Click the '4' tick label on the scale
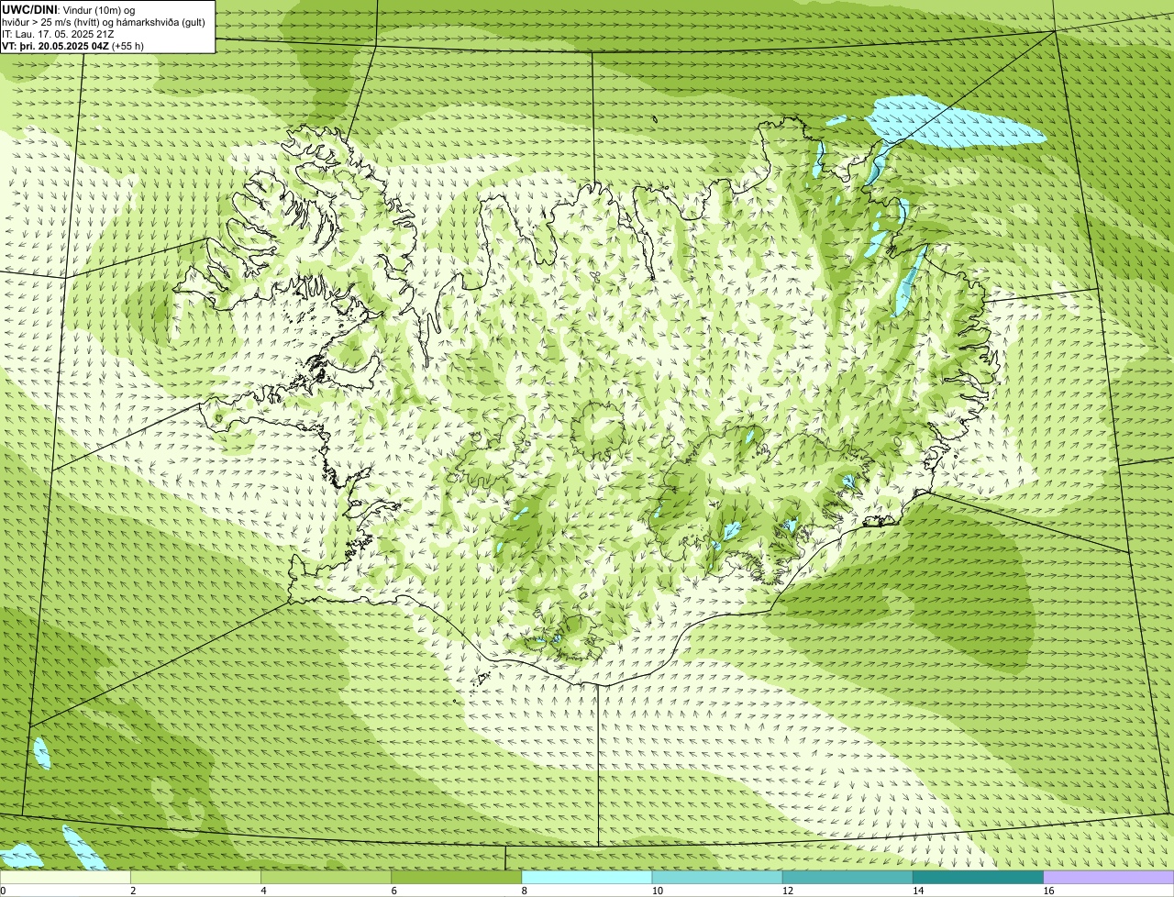This screenshot has height=897, width=1174. click(263, 891)
